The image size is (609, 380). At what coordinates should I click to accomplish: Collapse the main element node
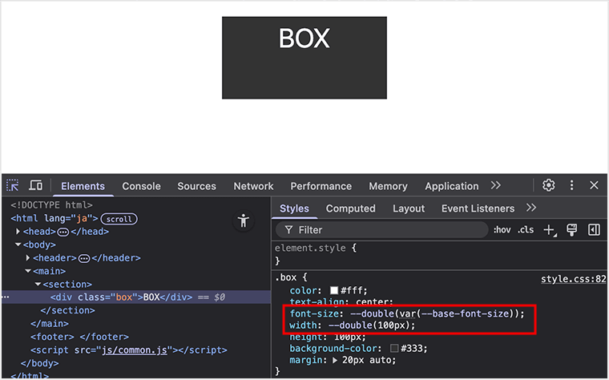click(x=28, y=271)
